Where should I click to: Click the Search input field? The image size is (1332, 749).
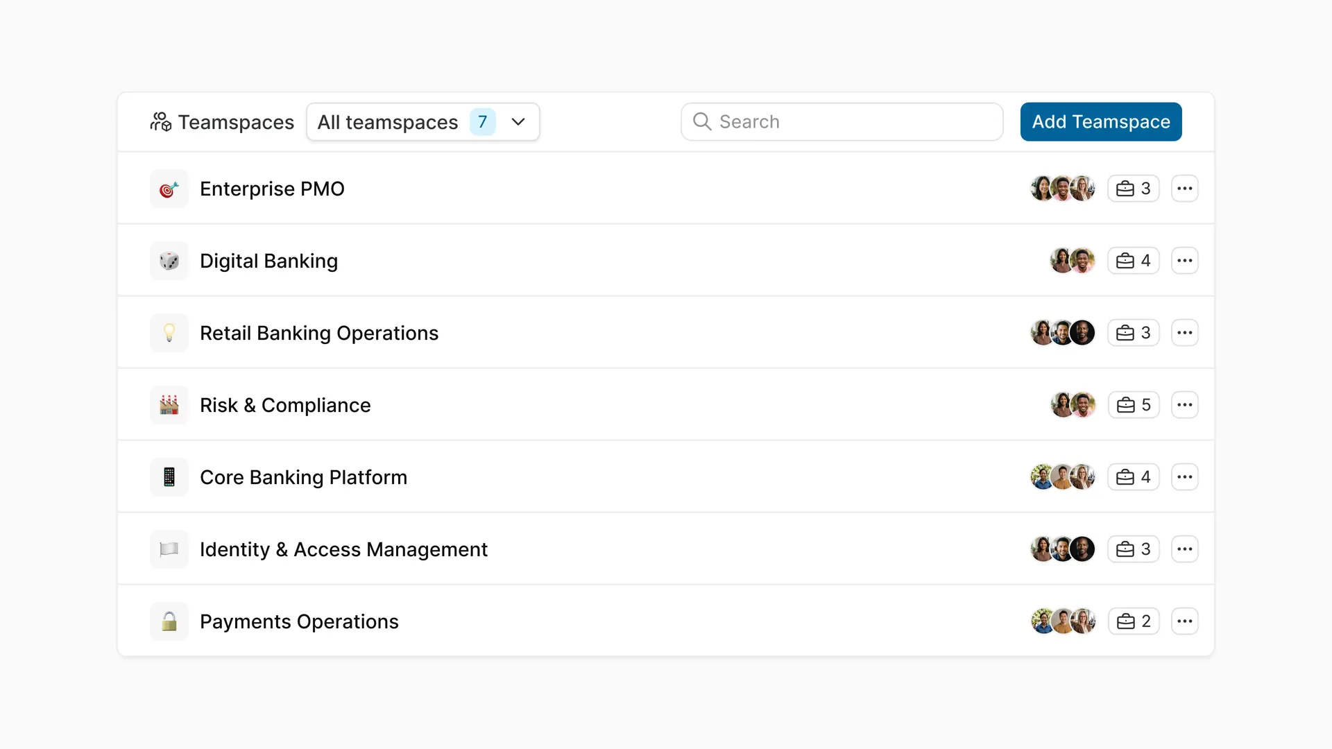click(x=842, y=122)
